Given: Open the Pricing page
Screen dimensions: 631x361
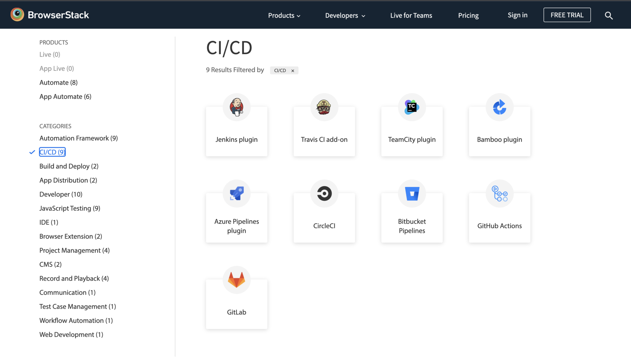Looking at the screenshot, I should pyautogui.click(x=468, y=15).
